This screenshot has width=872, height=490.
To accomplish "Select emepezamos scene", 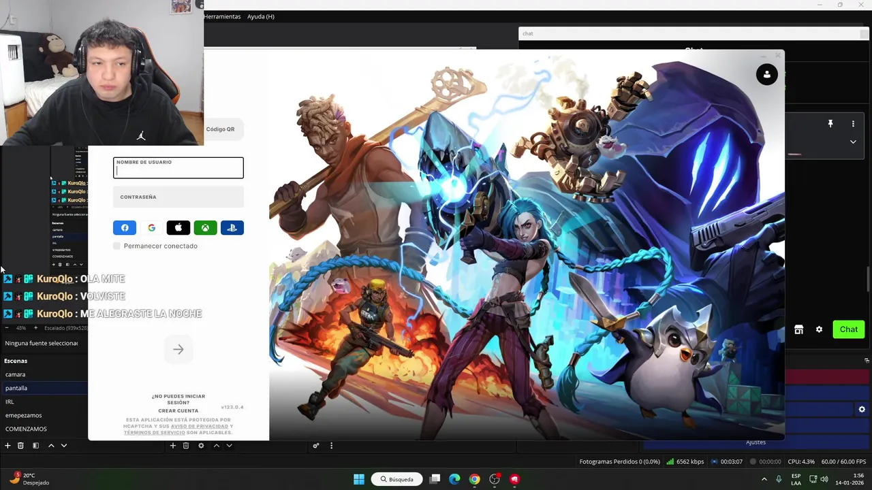I will point(44,415).
